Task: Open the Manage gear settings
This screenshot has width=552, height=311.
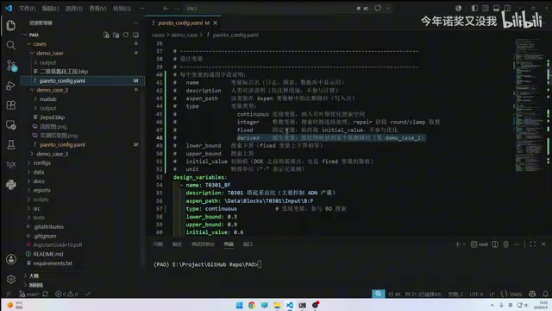Action: (11, 279)
